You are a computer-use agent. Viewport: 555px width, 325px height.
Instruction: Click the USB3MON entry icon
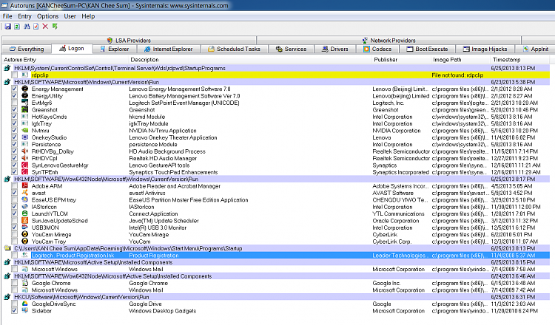[24, 227]
